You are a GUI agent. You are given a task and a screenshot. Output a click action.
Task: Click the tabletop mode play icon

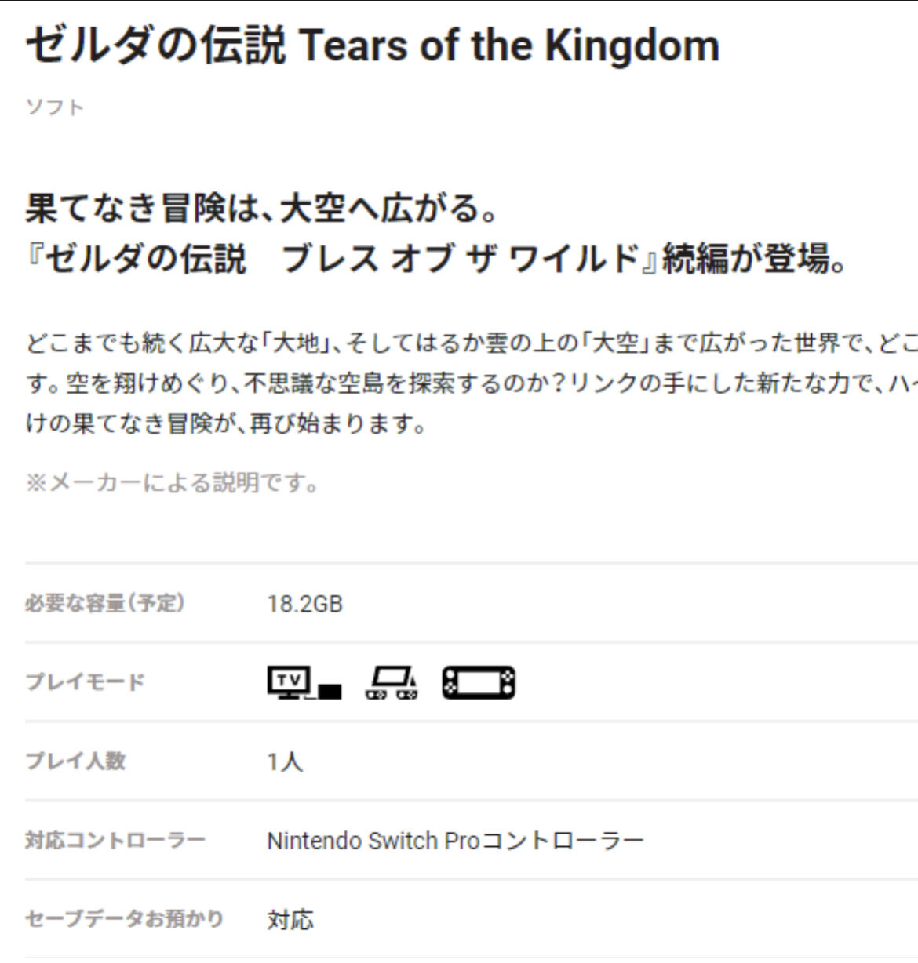tap(392, 682)
